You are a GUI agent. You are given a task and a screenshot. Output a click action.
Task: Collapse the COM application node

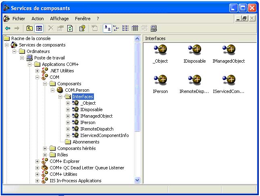[x=37, y=77]
